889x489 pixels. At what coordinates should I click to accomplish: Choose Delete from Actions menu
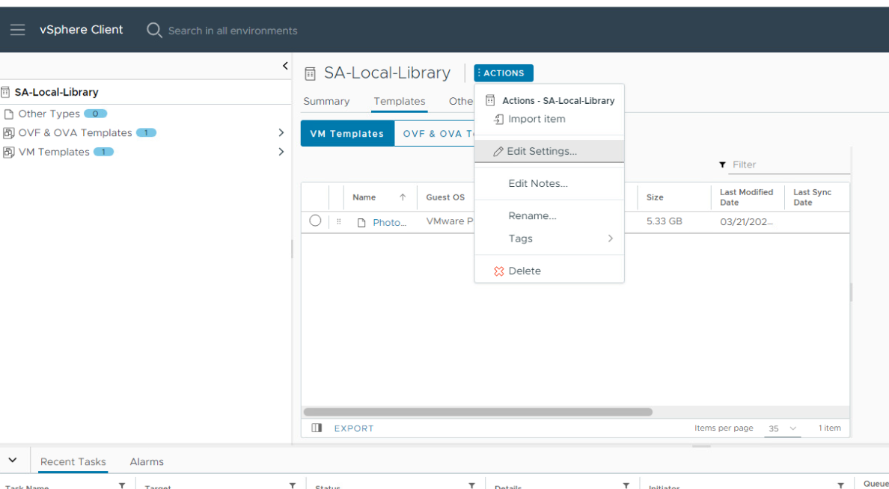pyautogui.click(x=525, y=271)
